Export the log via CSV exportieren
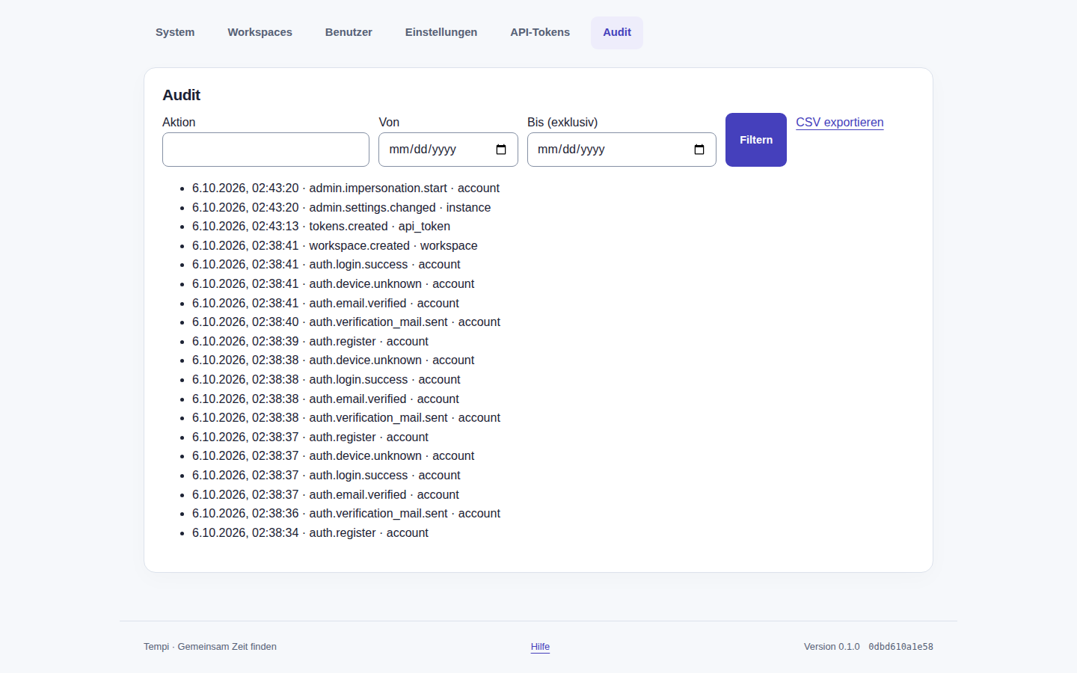 tap(840, 123)
